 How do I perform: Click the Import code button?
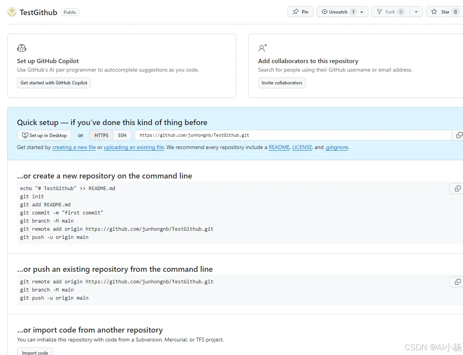pos(35,352)
